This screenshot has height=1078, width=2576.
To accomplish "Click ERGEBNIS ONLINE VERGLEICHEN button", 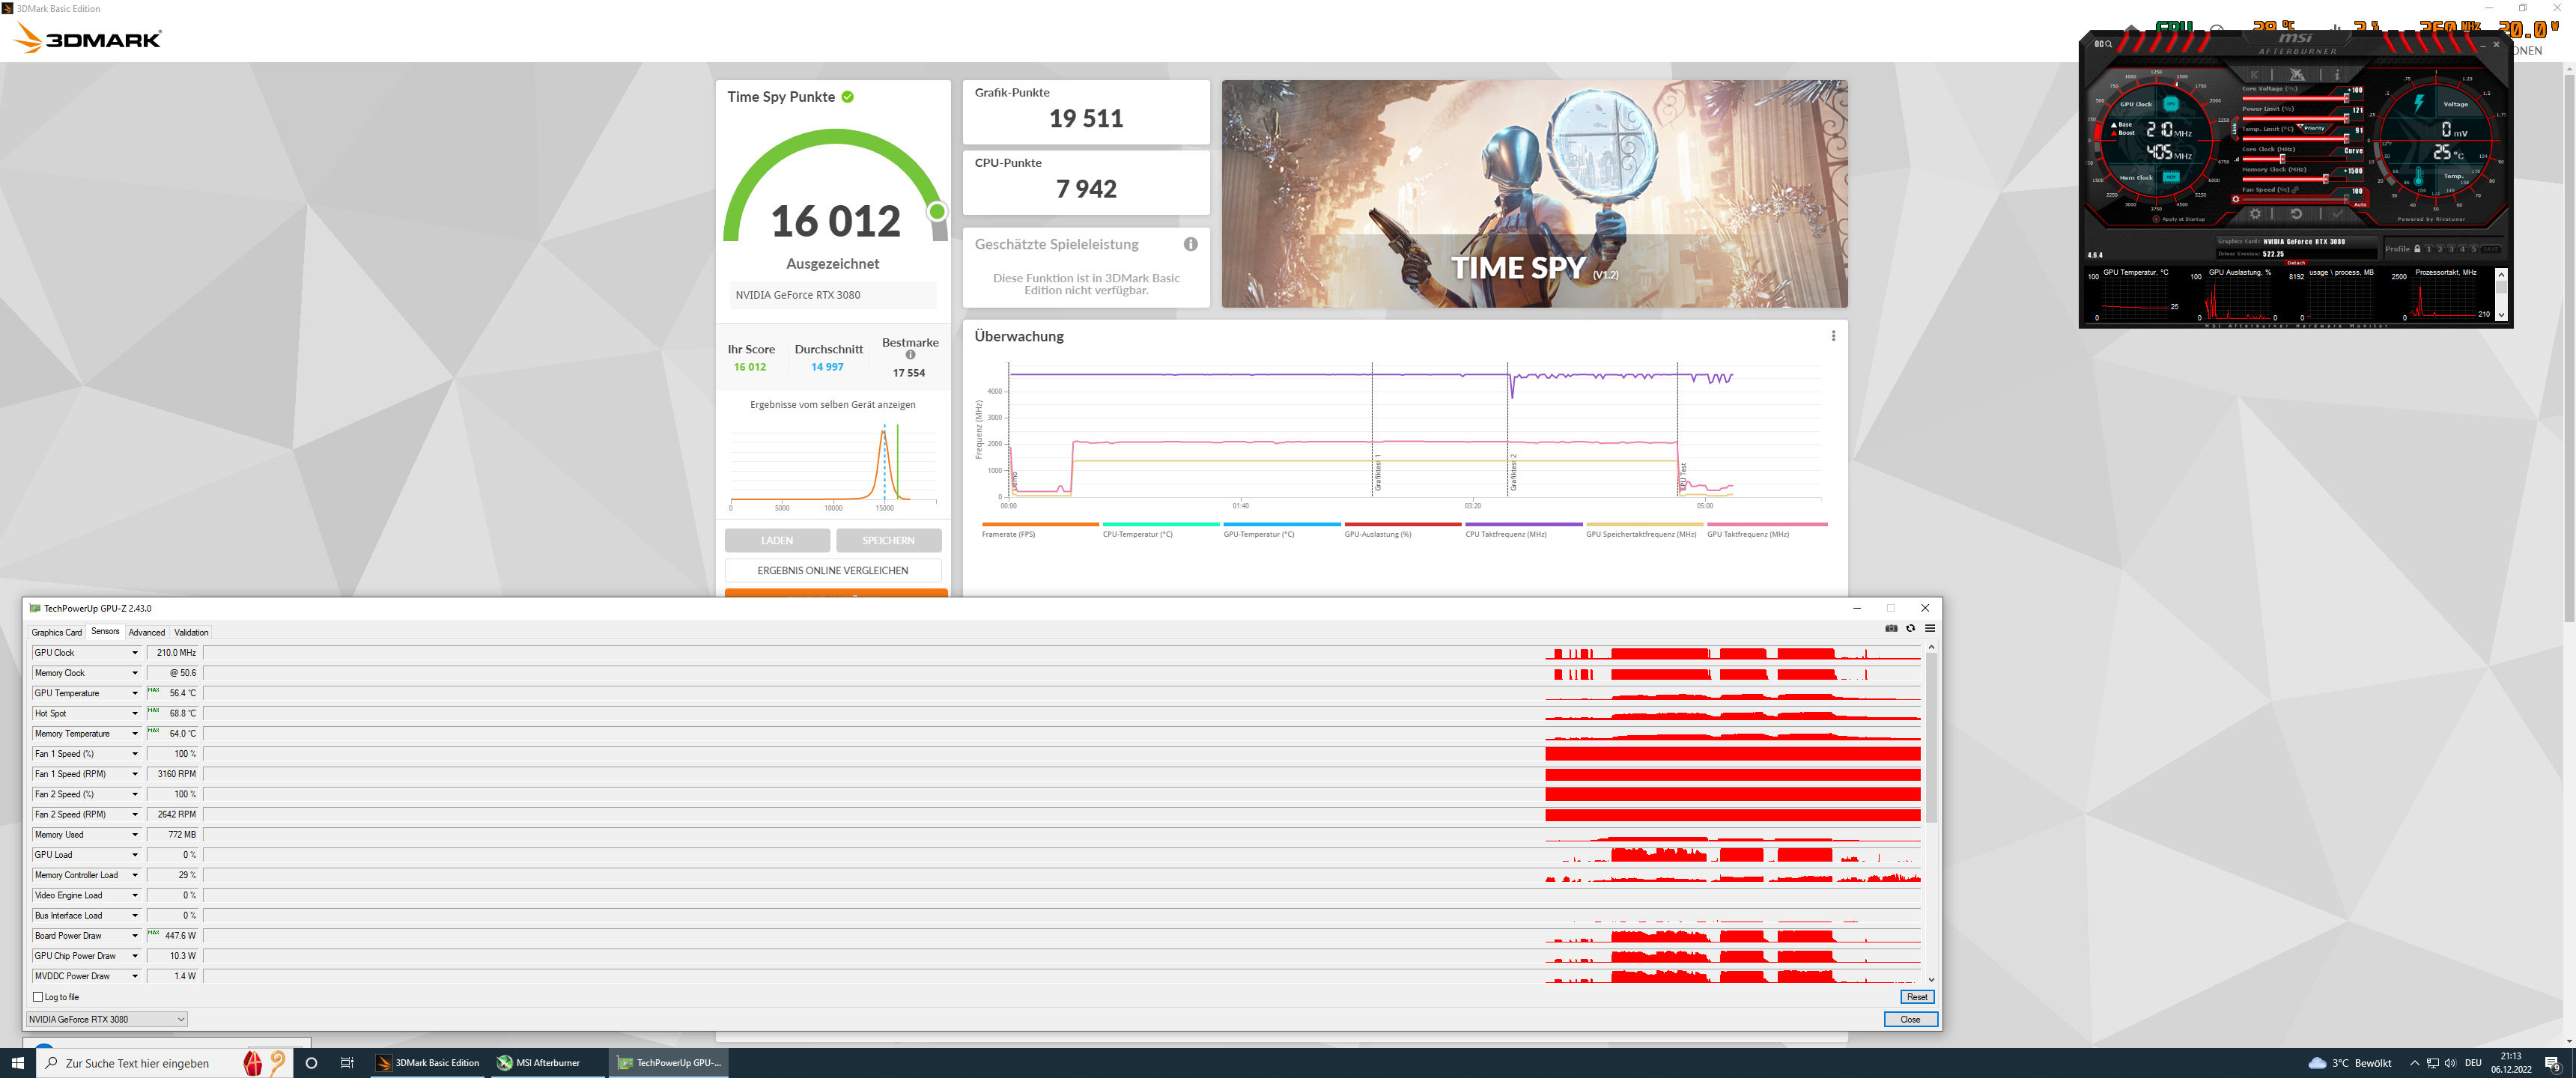I will coord(832,570).
